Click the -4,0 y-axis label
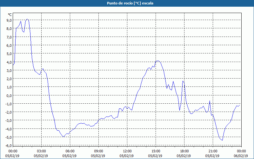Viewport: 254px width, 159px height. point(8,129)
